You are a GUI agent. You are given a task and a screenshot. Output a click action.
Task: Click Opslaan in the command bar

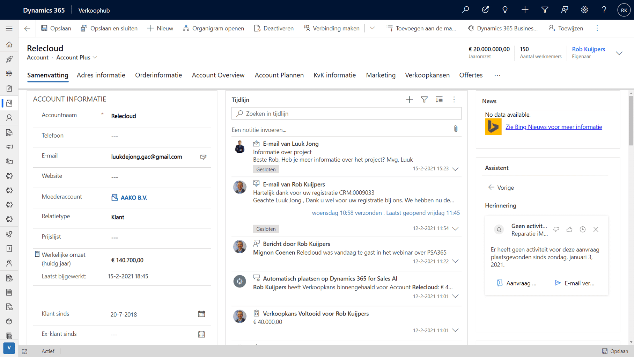(x=56, y=28)
